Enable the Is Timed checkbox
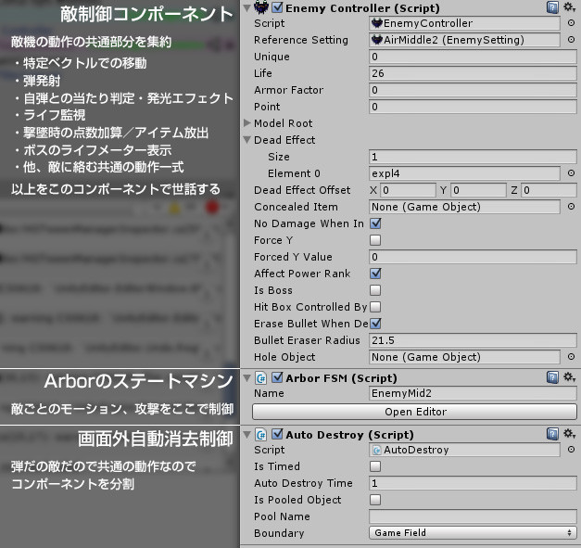The image size is (581, 548). point(375,466)
